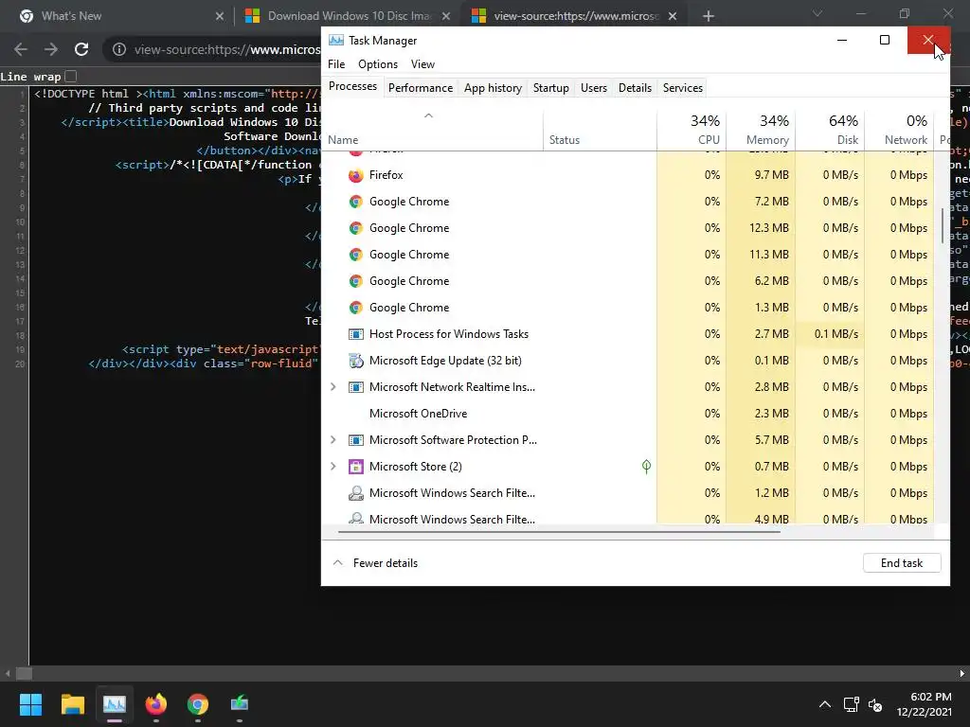
Task: Reload the browser page
Action: [x=81, y=49]
